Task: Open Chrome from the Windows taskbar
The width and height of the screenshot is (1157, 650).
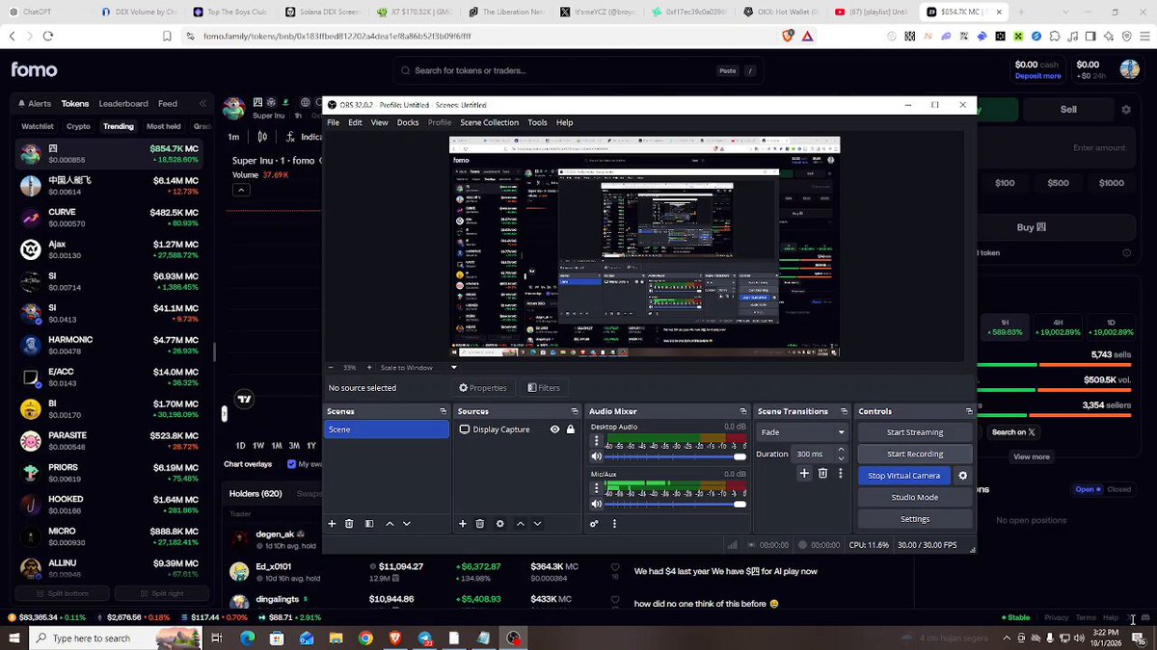Action: [365, 637]
